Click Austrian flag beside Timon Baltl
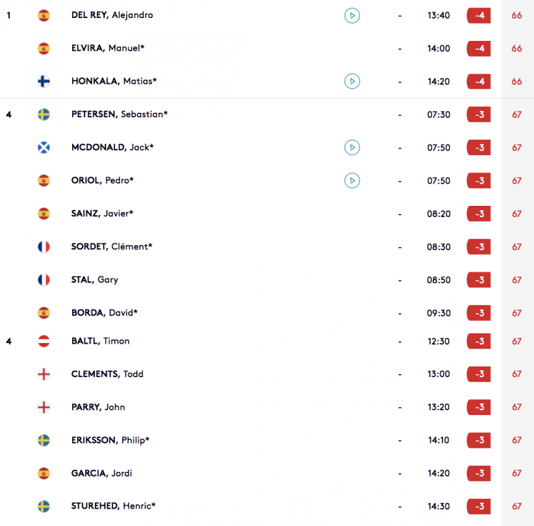The width and height of the screenshot is (534, 526). (x=44, y=341)
